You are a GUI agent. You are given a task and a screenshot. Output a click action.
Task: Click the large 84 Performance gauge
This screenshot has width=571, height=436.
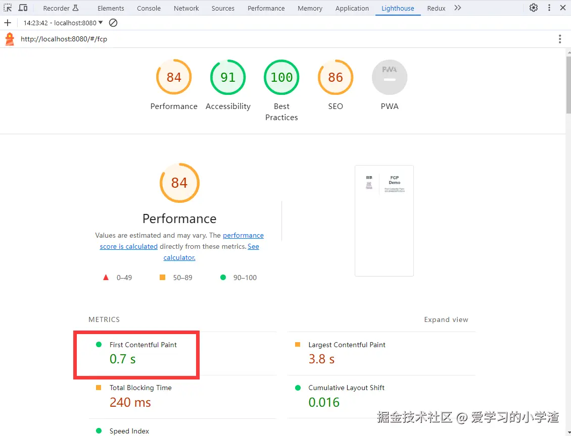[179, 183]
